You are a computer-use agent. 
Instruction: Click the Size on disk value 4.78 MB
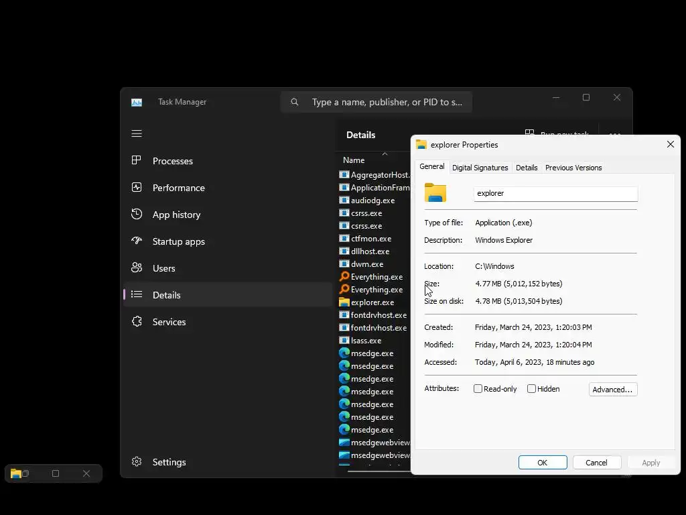[519, 301]
